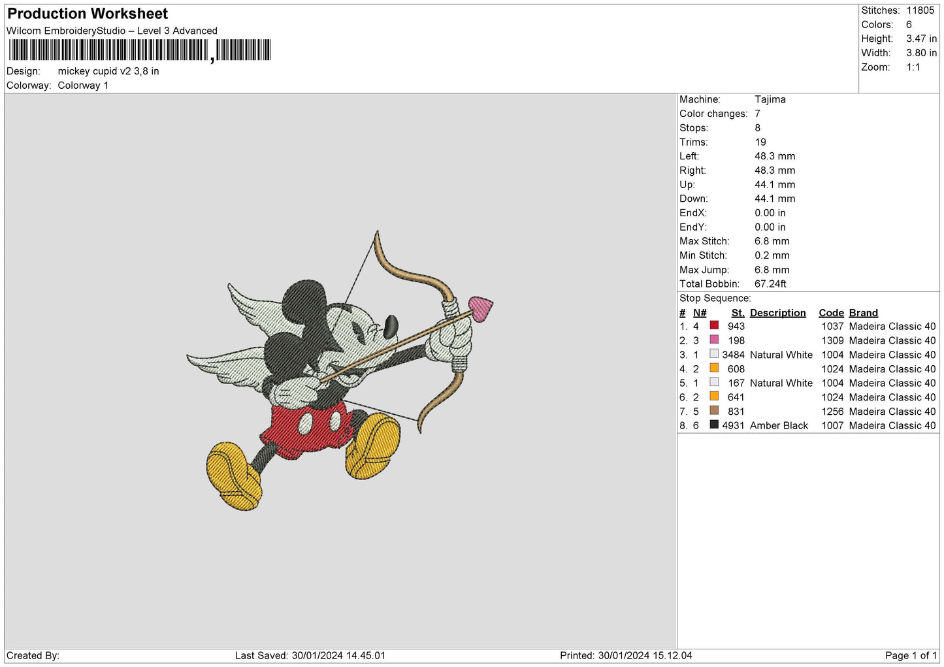Click the Stops value '8'
This screenshot has width=944, height=667.
pos(758,128)
